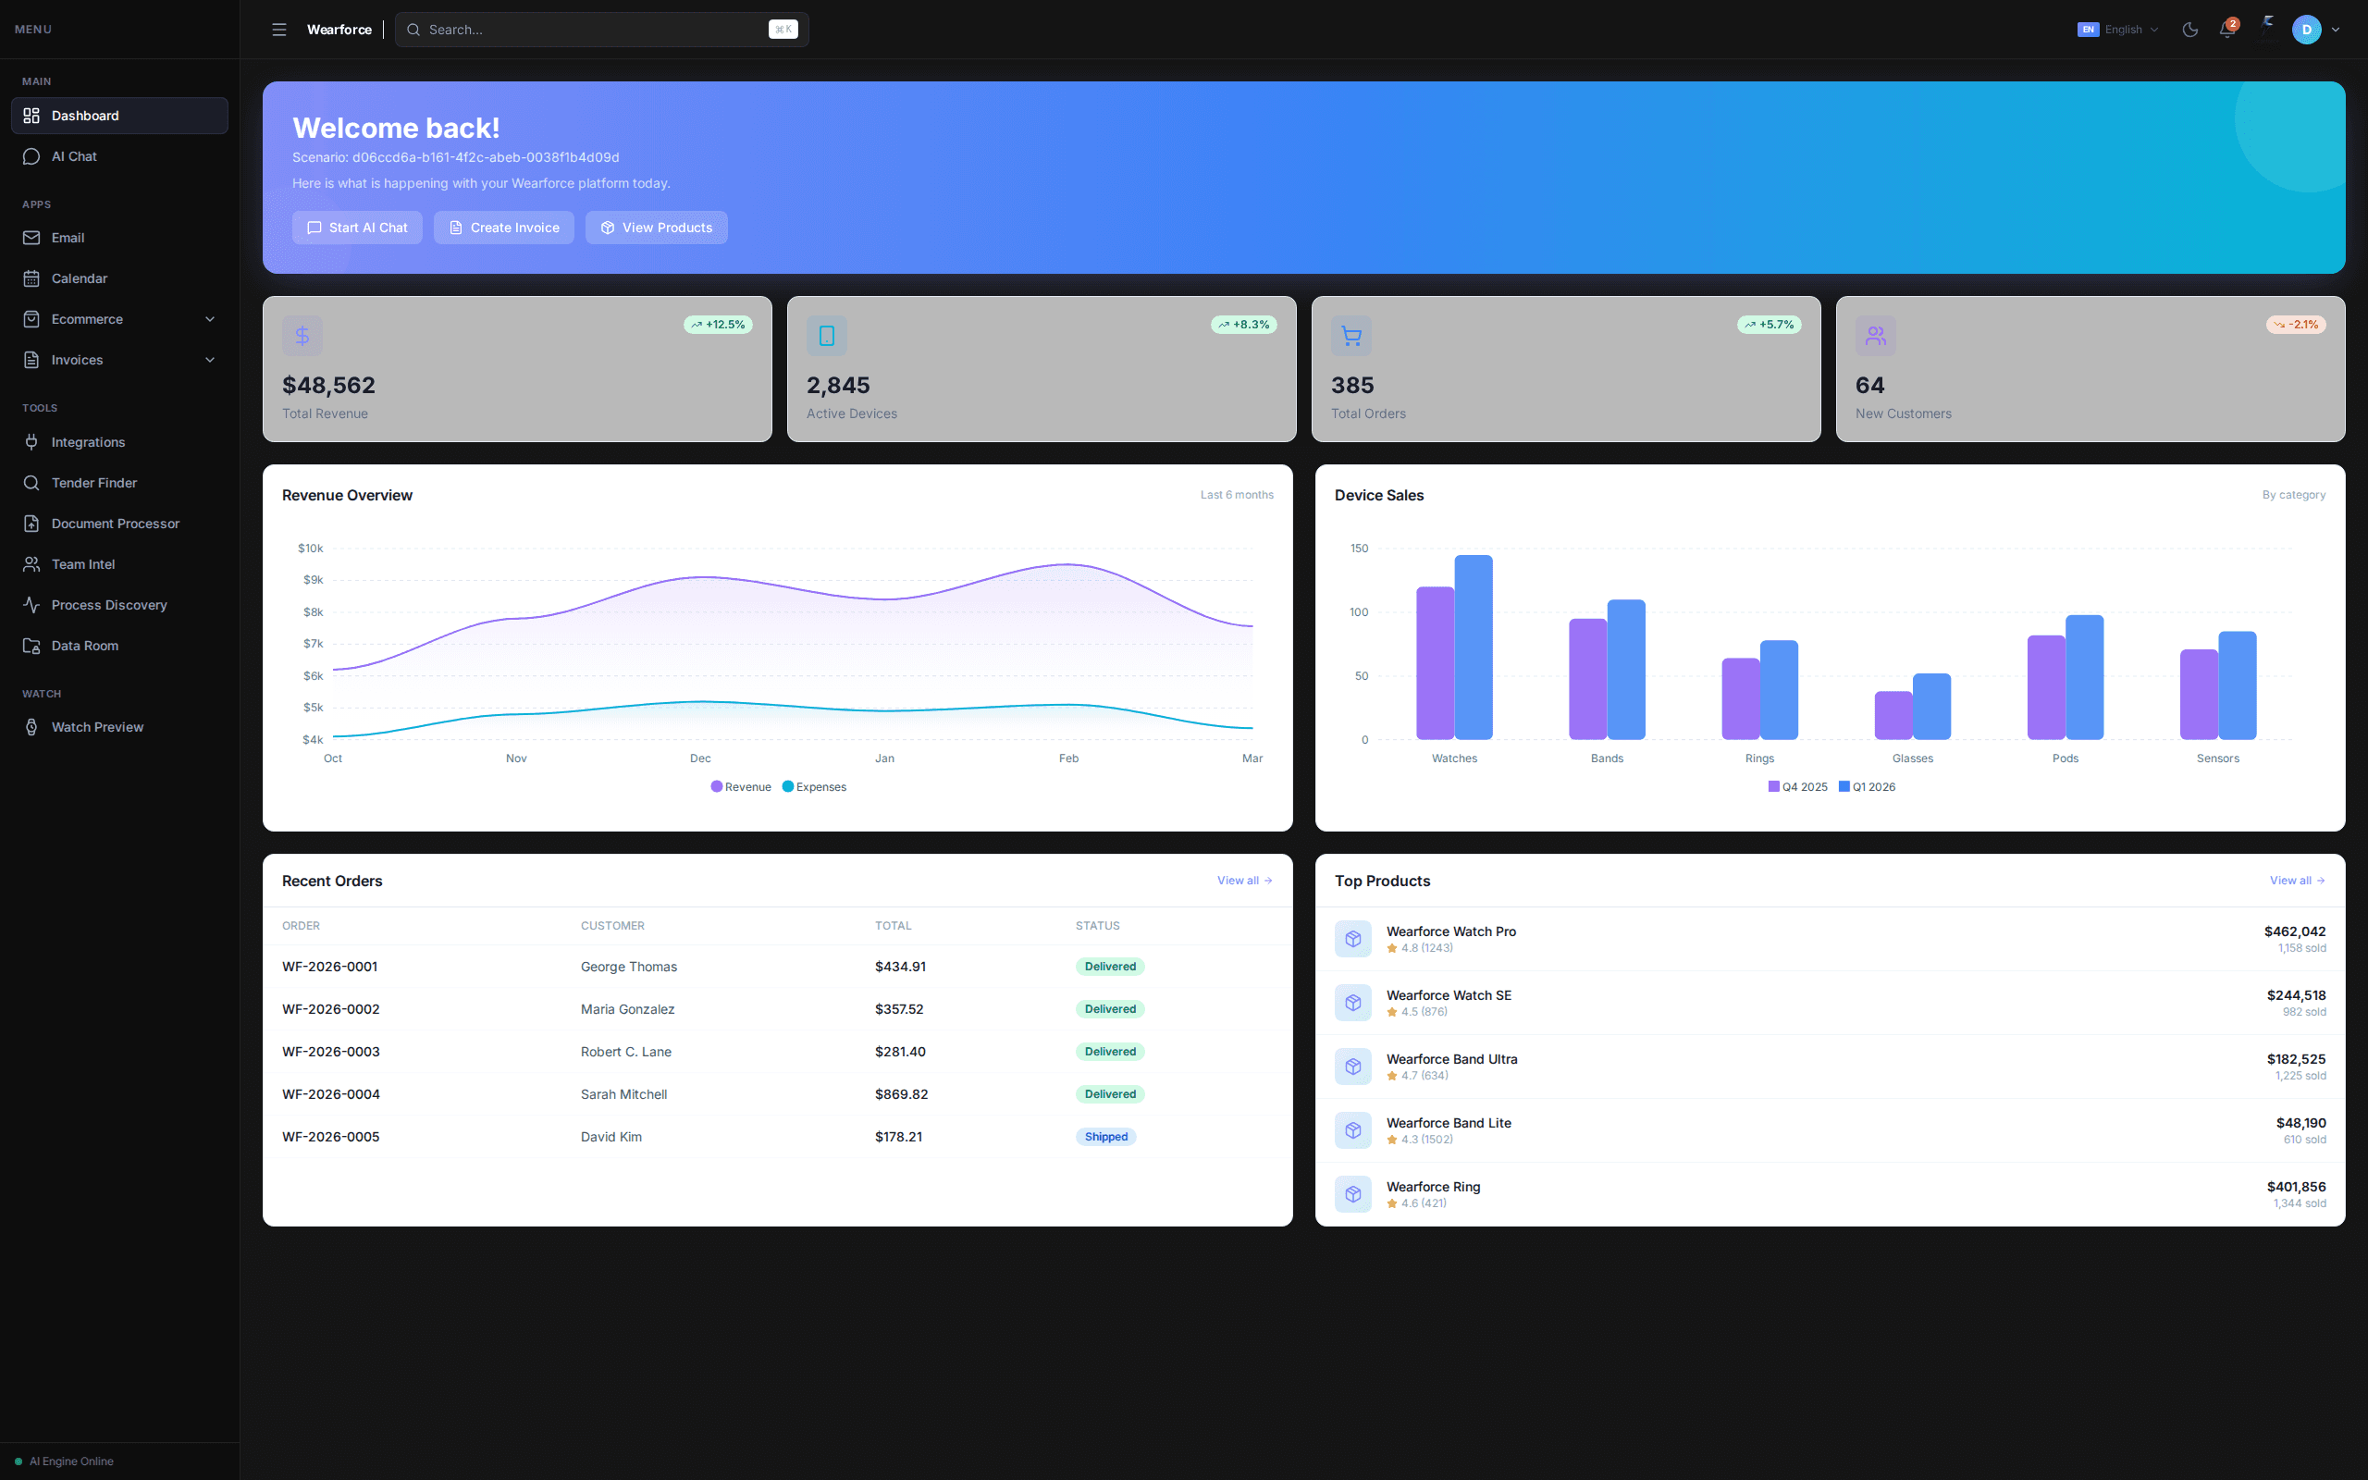Click the Wearforce Watch Pro product icon
The image size is (2368, 1480).
1353,939
